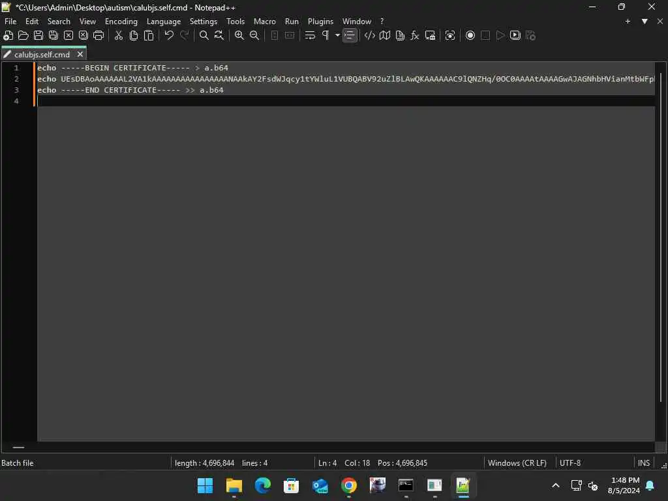Toggle Folder as Workspace icon
Image resolution: width=668 pixels, height=501 pixels.
[430, 35]
